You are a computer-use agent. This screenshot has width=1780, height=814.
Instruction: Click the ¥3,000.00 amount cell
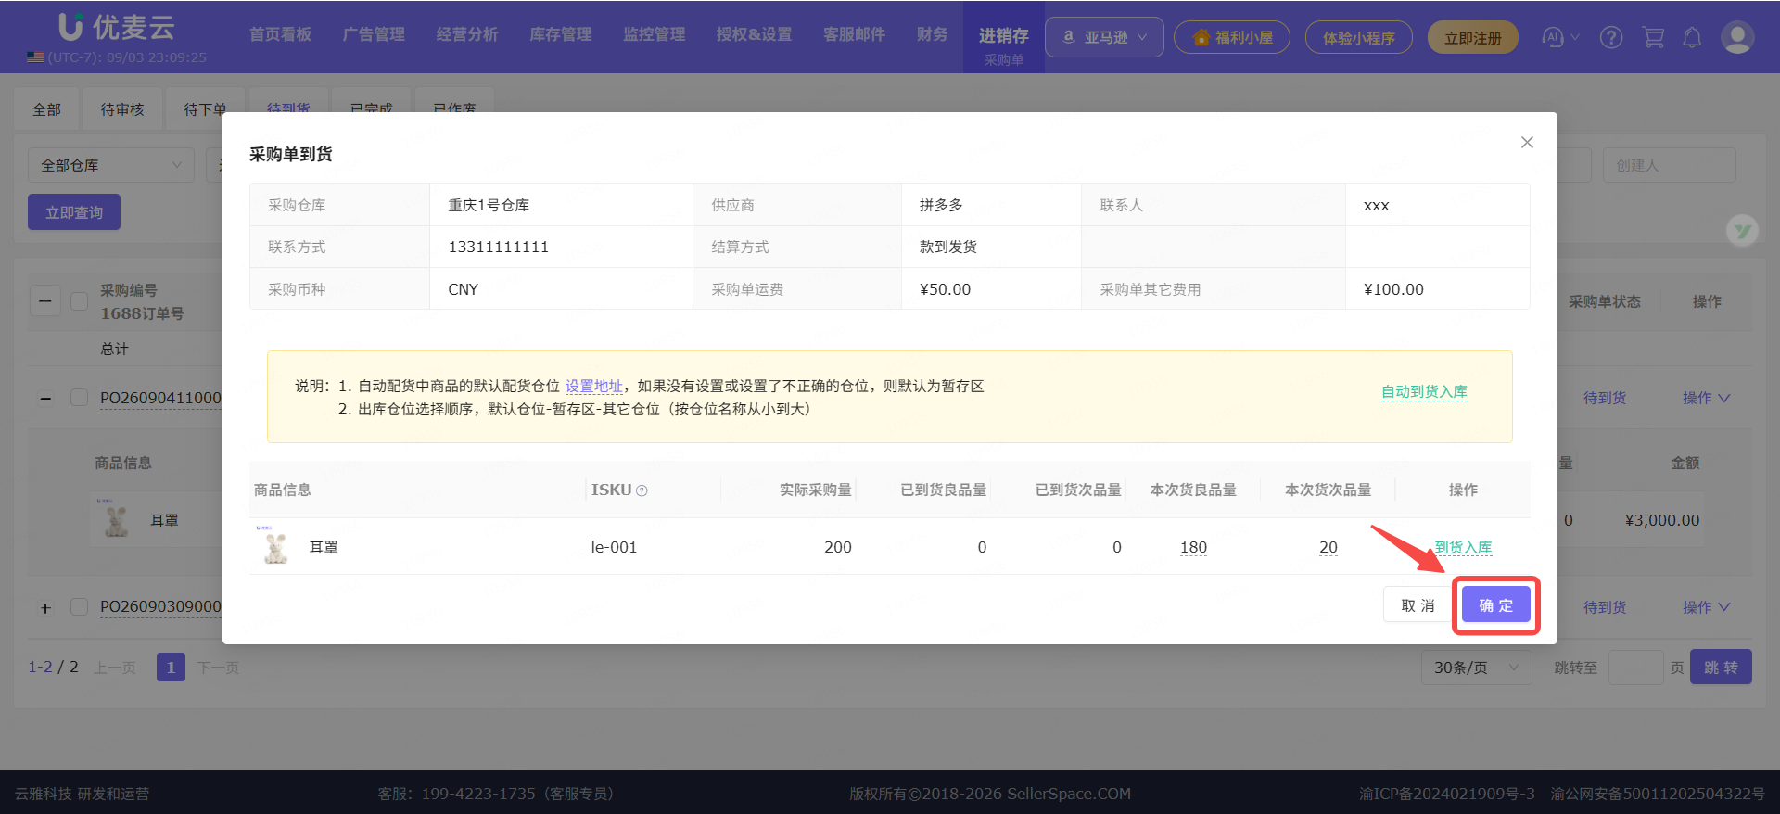[x=1662, y=520]
